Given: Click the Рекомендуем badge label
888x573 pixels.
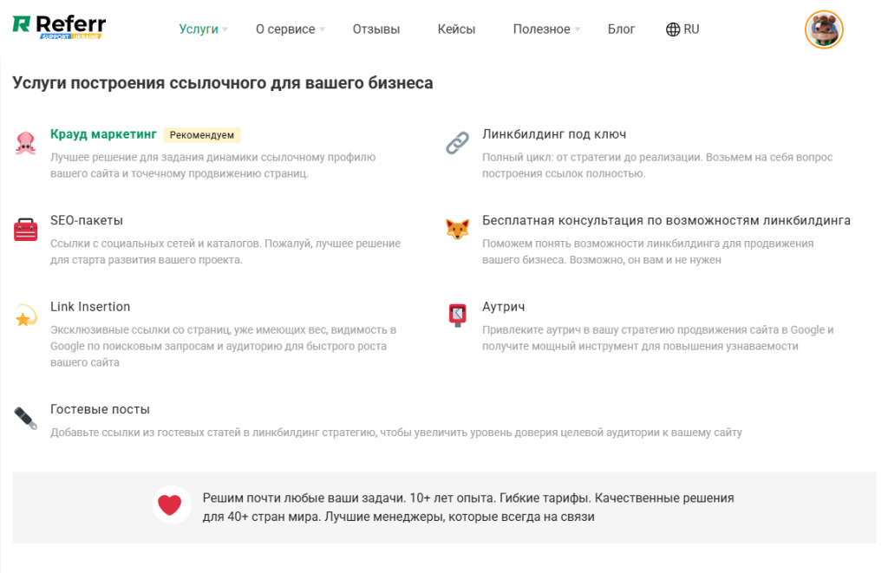Looking at the screenshot, I should coord(201,135).
